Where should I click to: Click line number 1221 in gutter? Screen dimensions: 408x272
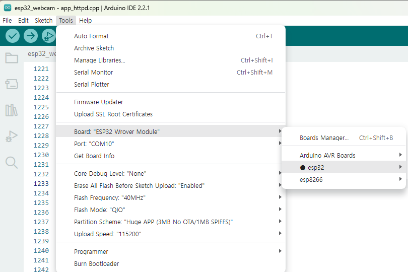(x=41, y=69)
